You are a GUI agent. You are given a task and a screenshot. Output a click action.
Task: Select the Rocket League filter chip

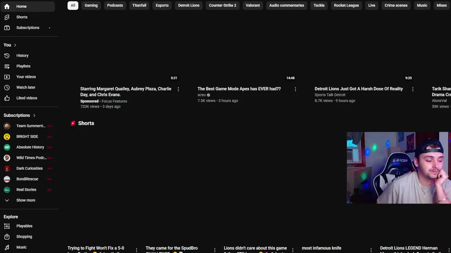tap(346, 5)
